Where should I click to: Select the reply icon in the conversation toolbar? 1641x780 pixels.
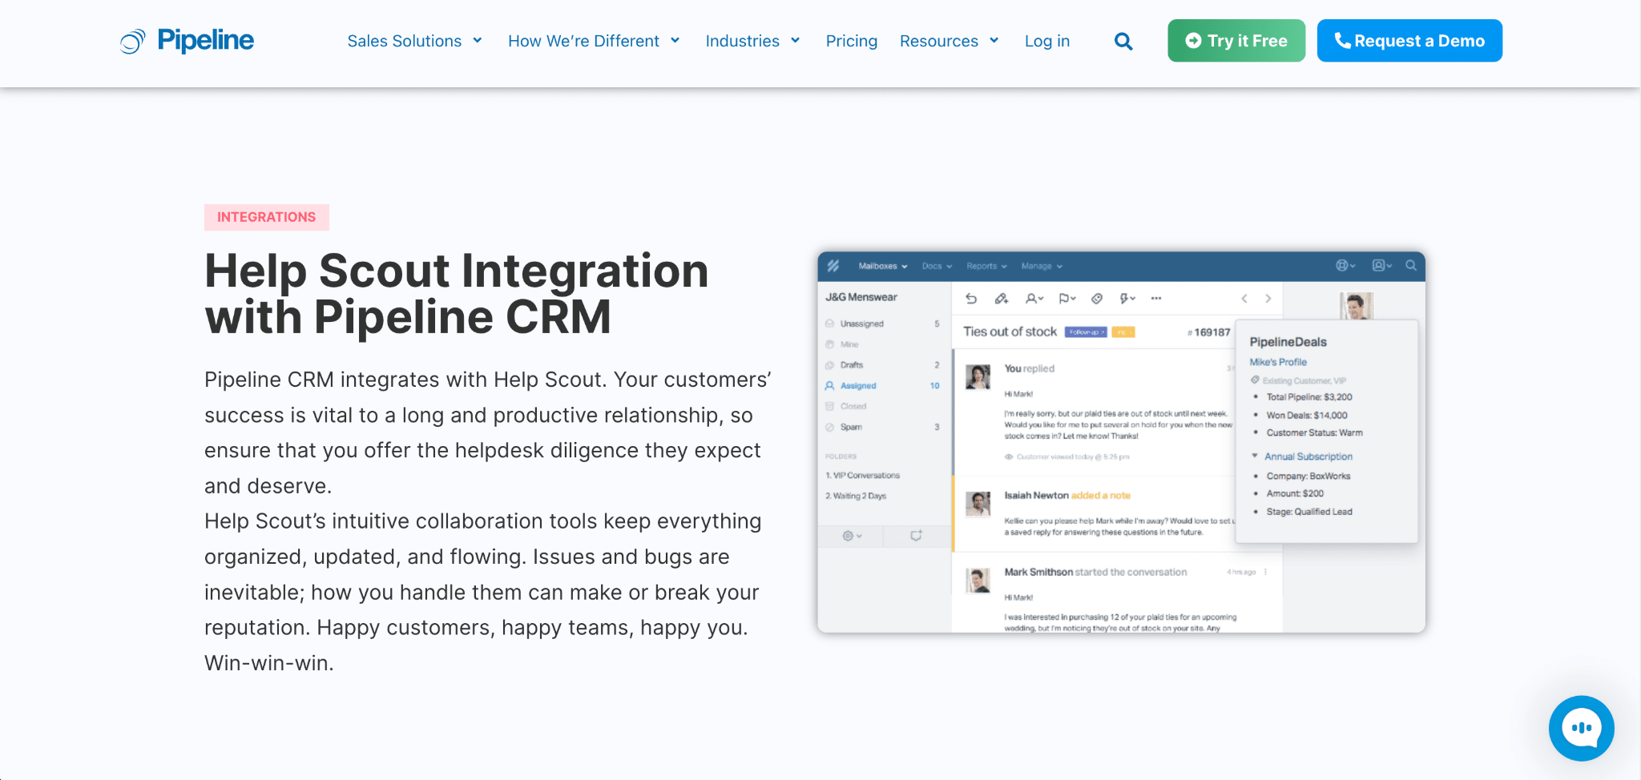tap(972, 299)
